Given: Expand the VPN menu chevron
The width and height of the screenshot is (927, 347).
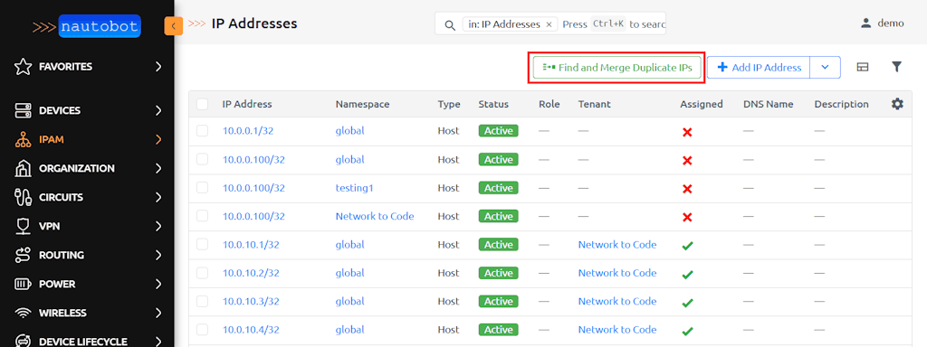Looking at the screenshot, I should 158,226.
